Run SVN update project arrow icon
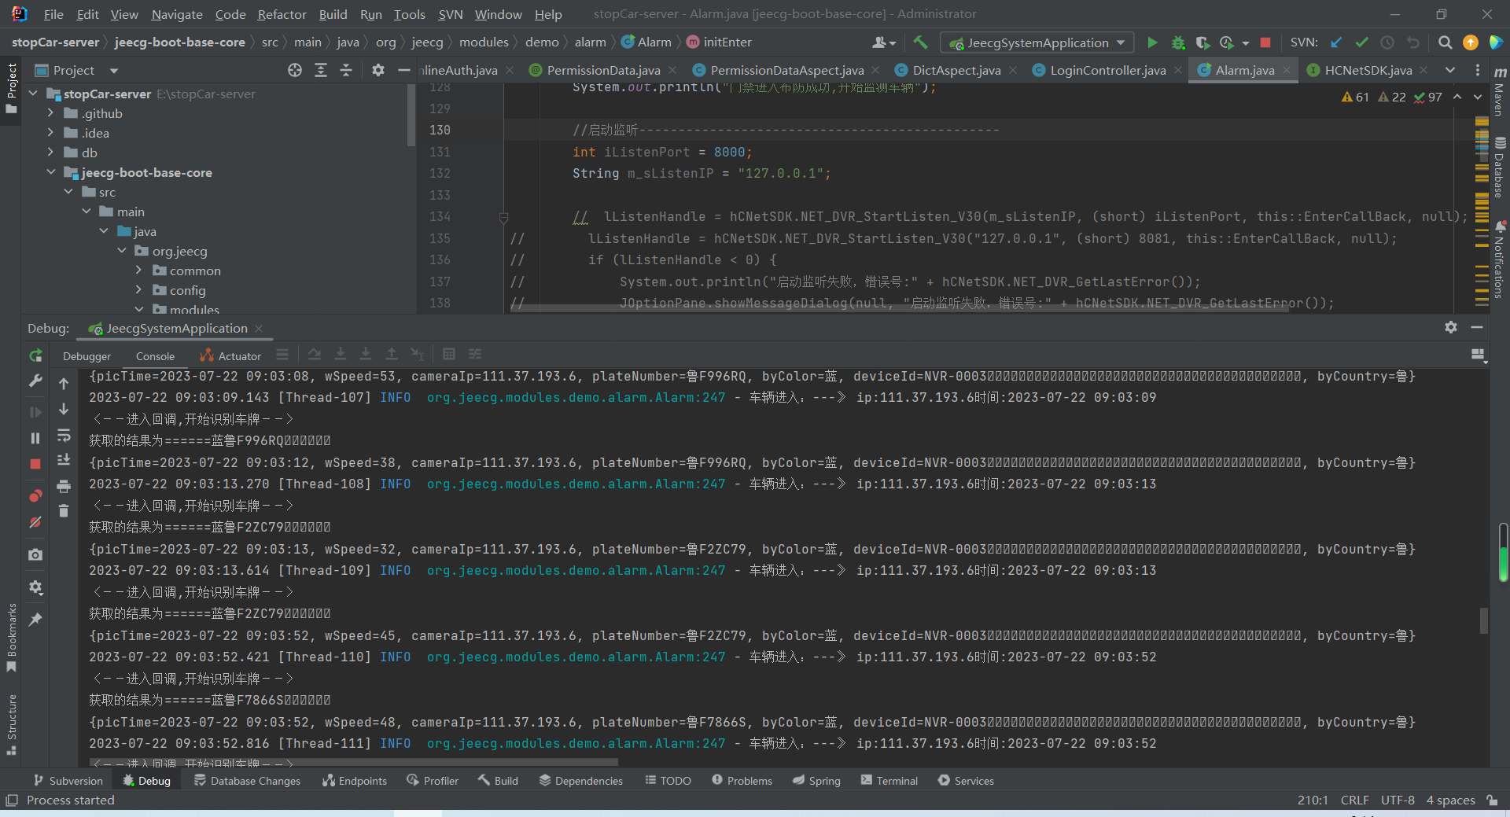 pyautogui.click(x=1336, y=42)
